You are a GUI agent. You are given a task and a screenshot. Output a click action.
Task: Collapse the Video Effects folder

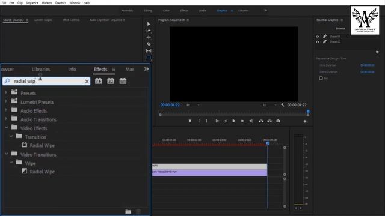pos(7,127)
